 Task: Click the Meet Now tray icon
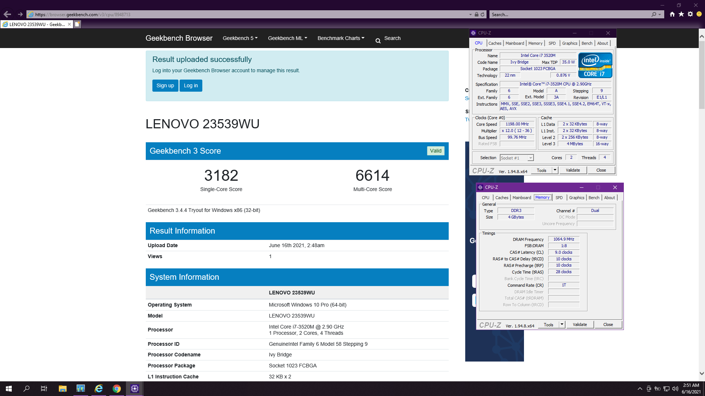click(649, 389)
